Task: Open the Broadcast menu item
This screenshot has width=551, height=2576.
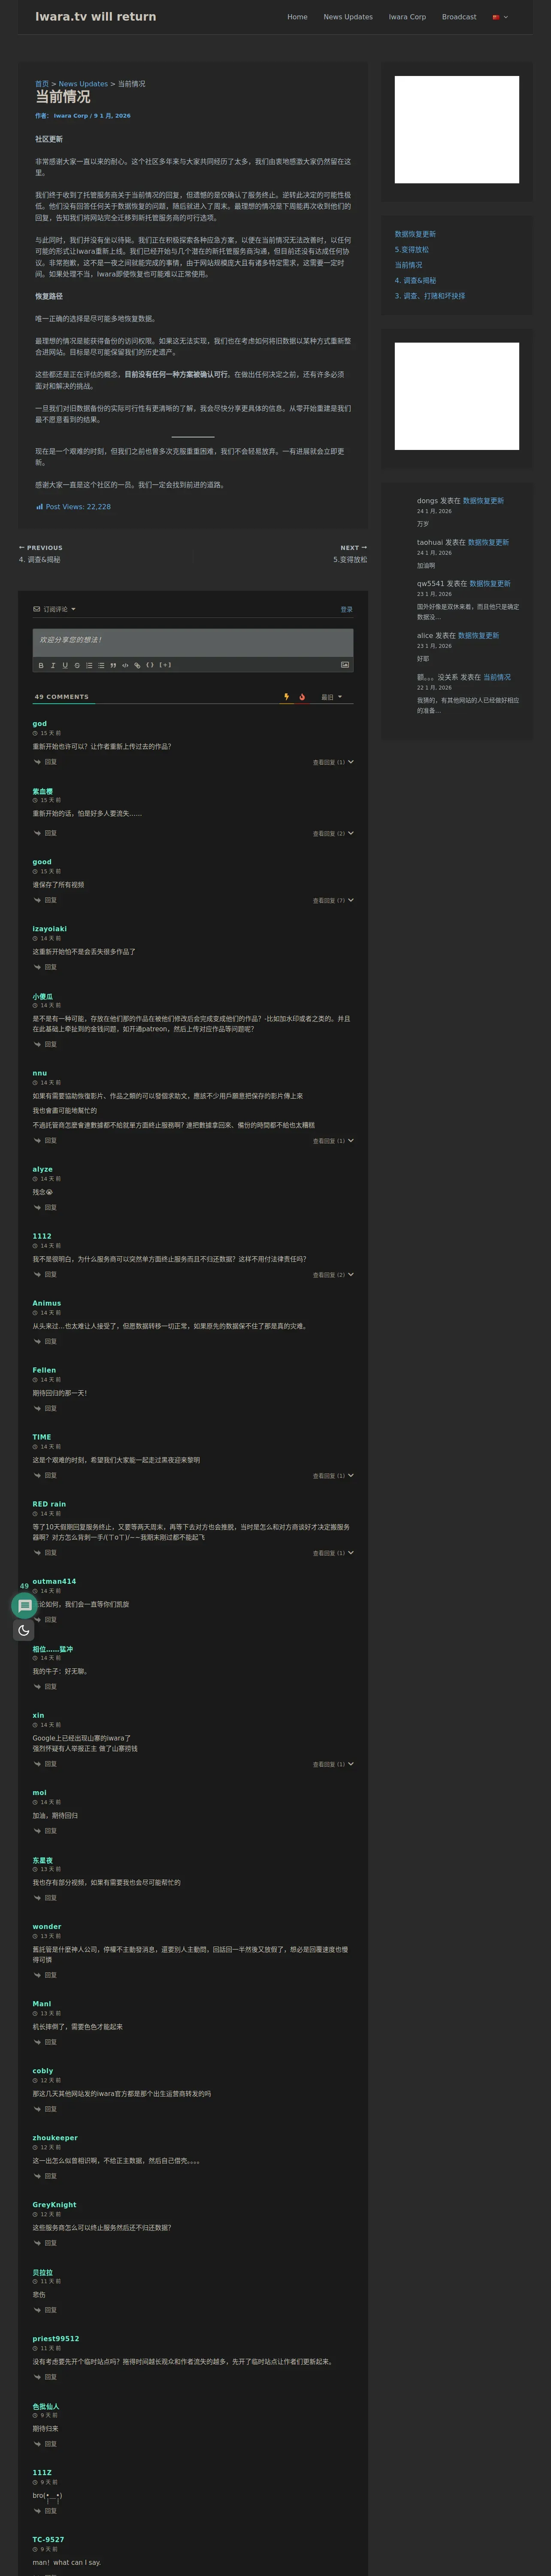Action: point(459,17)
